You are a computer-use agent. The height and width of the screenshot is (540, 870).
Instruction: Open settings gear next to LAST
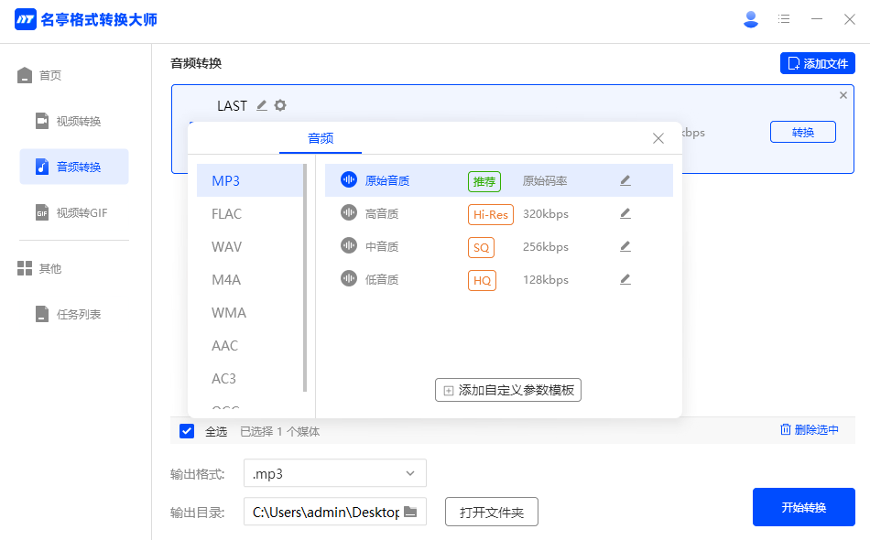[280, 105]
